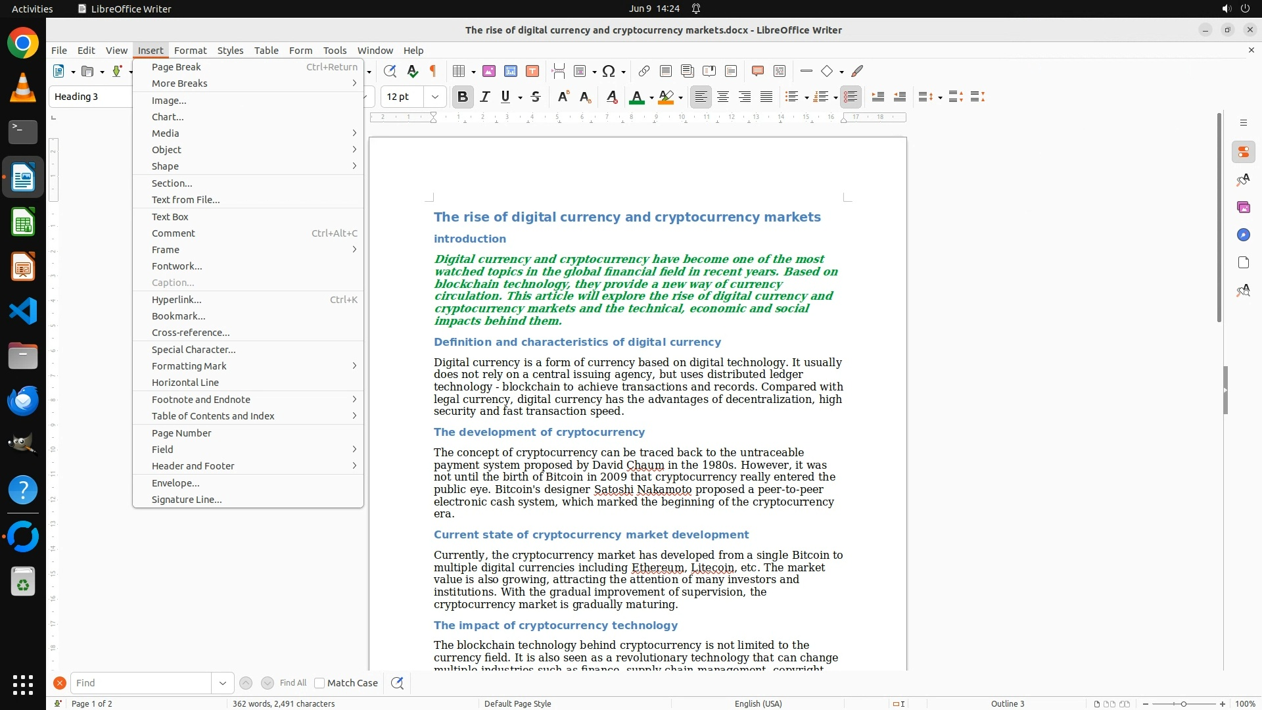Toggle Bold formatting button

point(463,97)
